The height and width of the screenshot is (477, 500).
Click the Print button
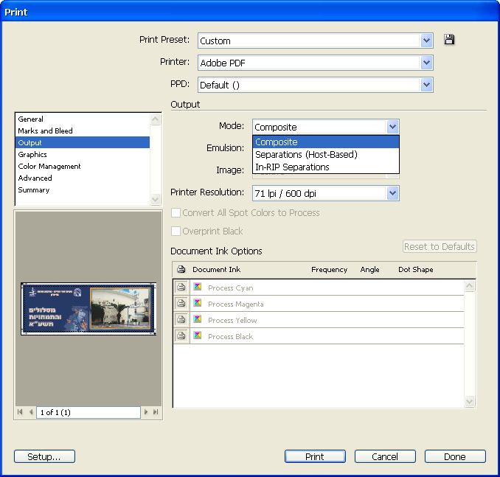click(315, 456)
